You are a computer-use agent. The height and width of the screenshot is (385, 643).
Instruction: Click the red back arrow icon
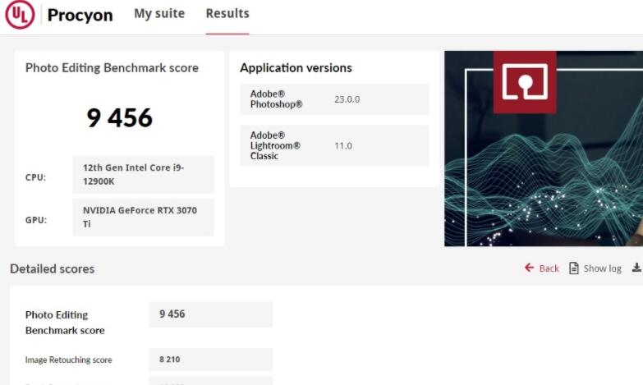[529, 268]
